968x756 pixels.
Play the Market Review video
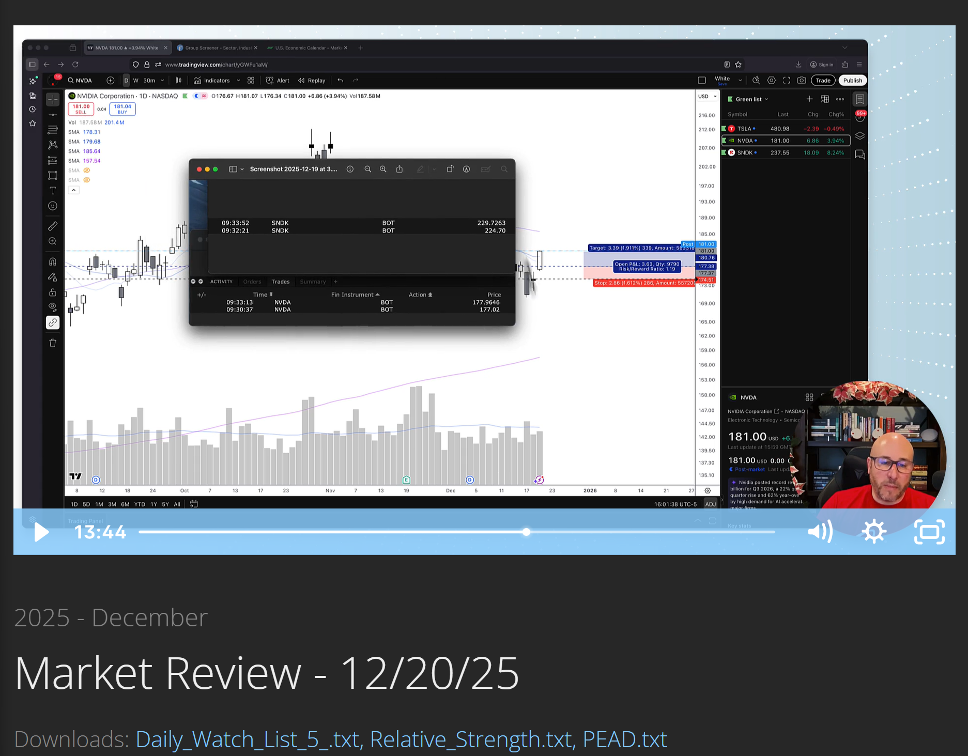41,532
